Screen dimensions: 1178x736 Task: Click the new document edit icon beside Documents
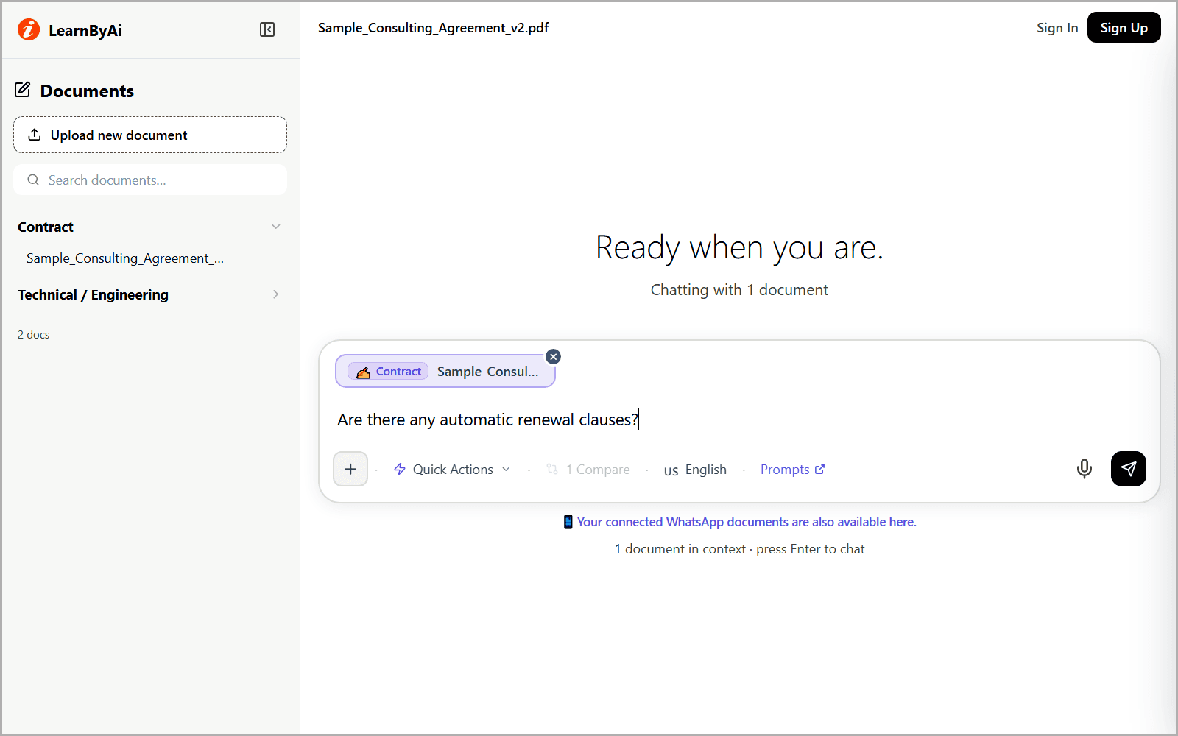[x=23, y=90]
